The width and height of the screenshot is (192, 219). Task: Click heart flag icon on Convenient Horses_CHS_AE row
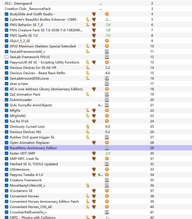94,207
